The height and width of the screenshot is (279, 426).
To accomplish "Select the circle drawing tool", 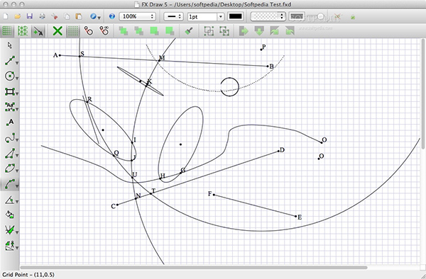I will pyautogui.click(x=10, y=76).
